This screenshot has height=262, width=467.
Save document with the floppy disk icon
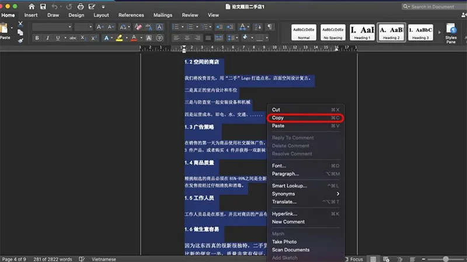43,6
